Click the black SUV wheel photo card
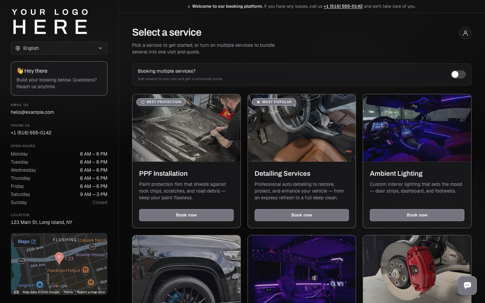This screenshot has height=303, width=485. (186, 269)
